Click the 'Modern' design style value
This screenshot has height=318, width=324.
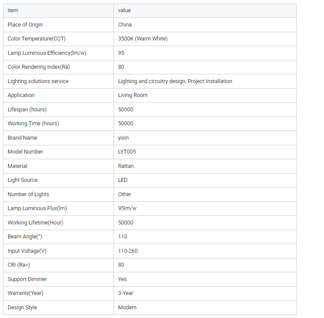(x=127, y=308)
